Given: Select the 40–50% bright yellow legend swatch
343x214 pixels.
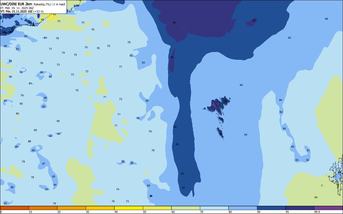Looking at the screenshot, I should pyautogui.click(x=129, y=208).
